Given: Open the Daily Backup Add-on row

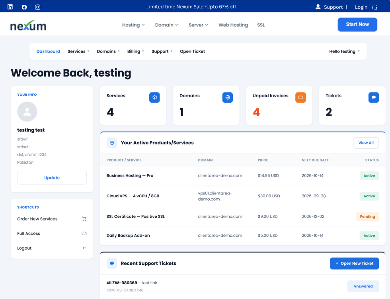Looking at the screenshot, I should click(242, 236).
